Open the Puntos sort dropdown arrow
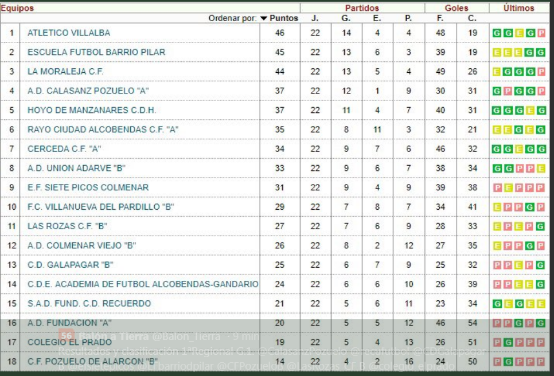 (264, 18)
